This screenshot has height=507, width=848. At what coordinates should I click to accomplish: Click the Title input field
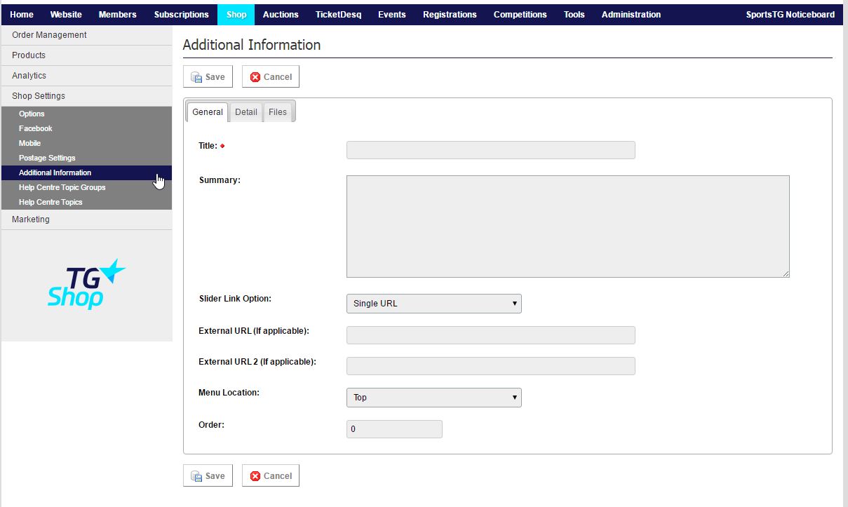pyautogui.click(x=491, y=150)
